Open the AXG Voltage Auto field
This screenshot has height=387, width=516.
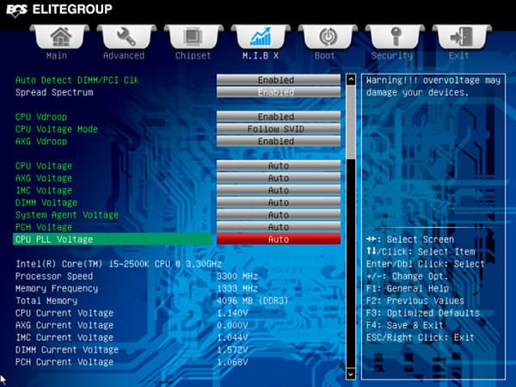(279, 178)
